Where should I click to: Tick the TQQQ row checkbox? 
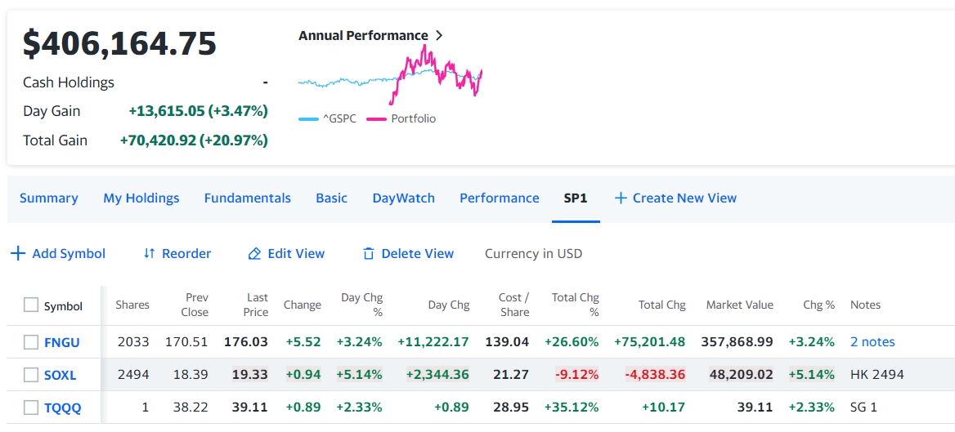click(31, 408)
